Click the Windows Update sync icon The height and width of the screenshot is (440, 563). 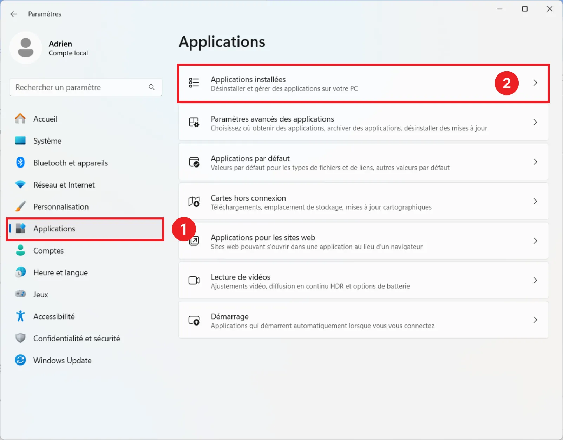(20, 360)
